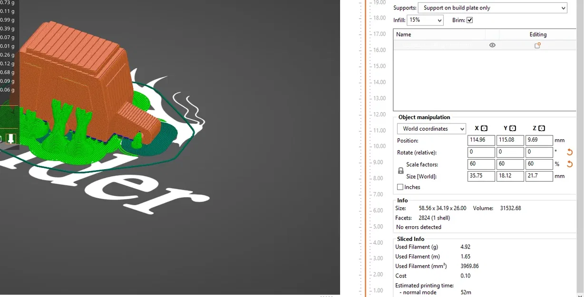
Task: Click the white down-arrow icon beside the 3D view
Action: [10, 139]
